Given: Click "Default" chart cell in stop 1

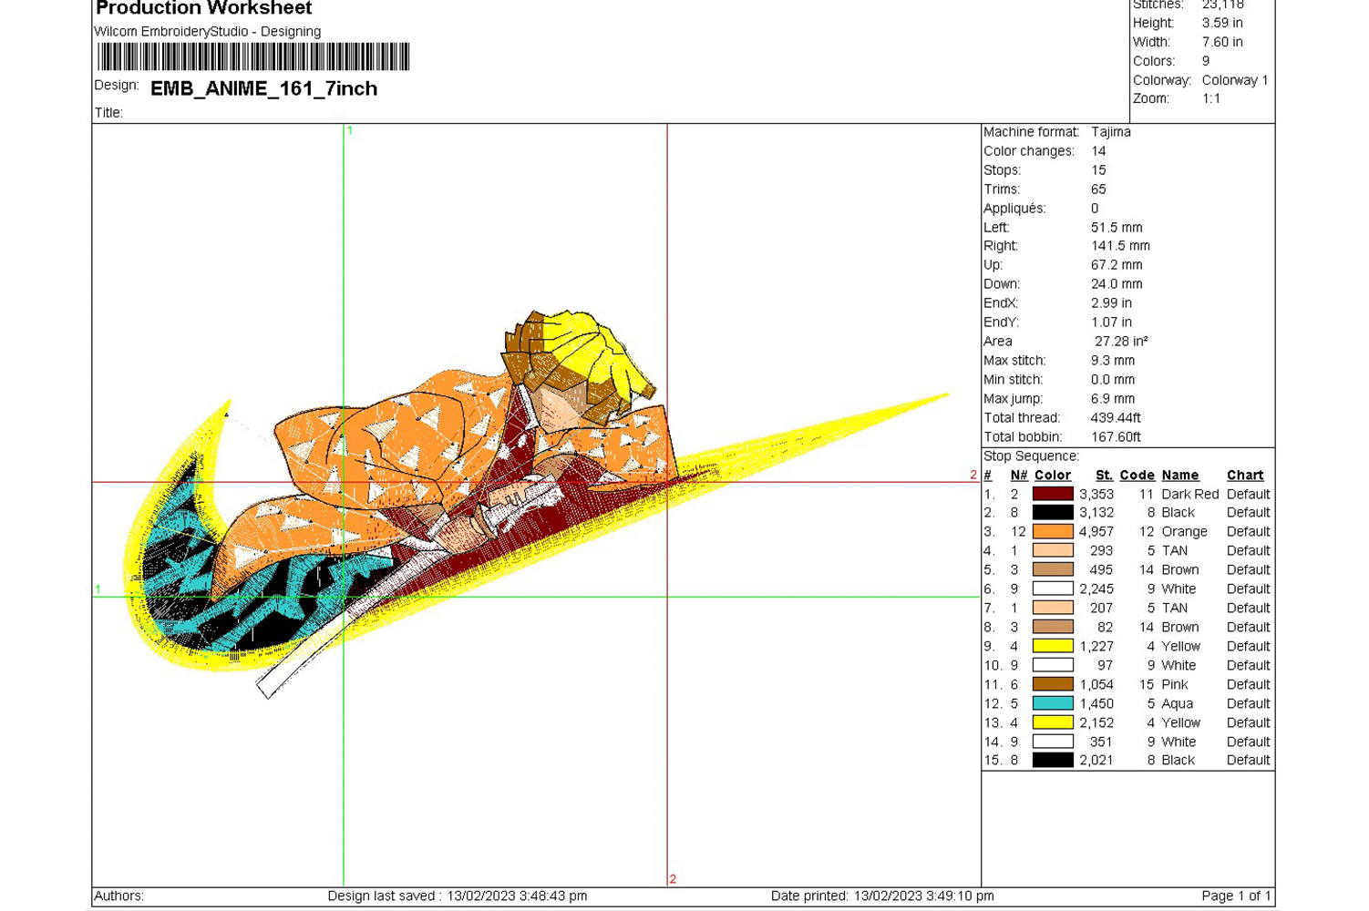Looking at the screenshot, I should (1248, 494).
